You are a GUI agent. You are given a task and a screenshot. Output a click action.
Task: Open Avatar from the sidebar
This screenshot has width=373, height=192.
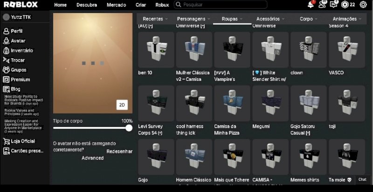[18, 41]
